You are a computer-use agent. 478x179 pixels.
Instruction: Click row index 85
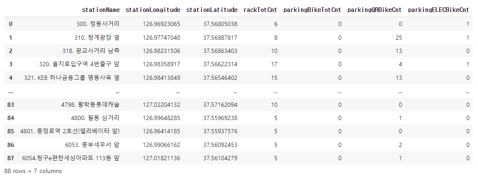(11, 132)
